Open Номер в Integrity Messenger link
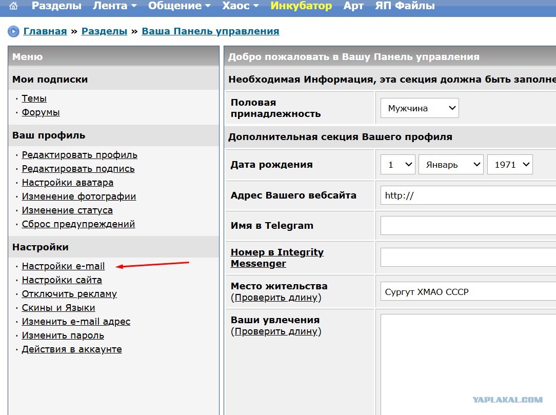The width and height of the screenshot is (556, 415). 277,258
